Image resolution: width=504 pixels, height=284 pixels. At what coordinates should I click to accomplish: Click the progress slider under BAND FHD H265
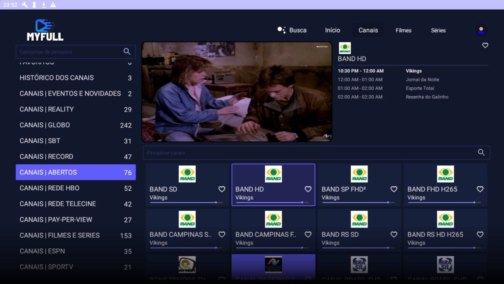pyautogui.click(x=445, y=203)
